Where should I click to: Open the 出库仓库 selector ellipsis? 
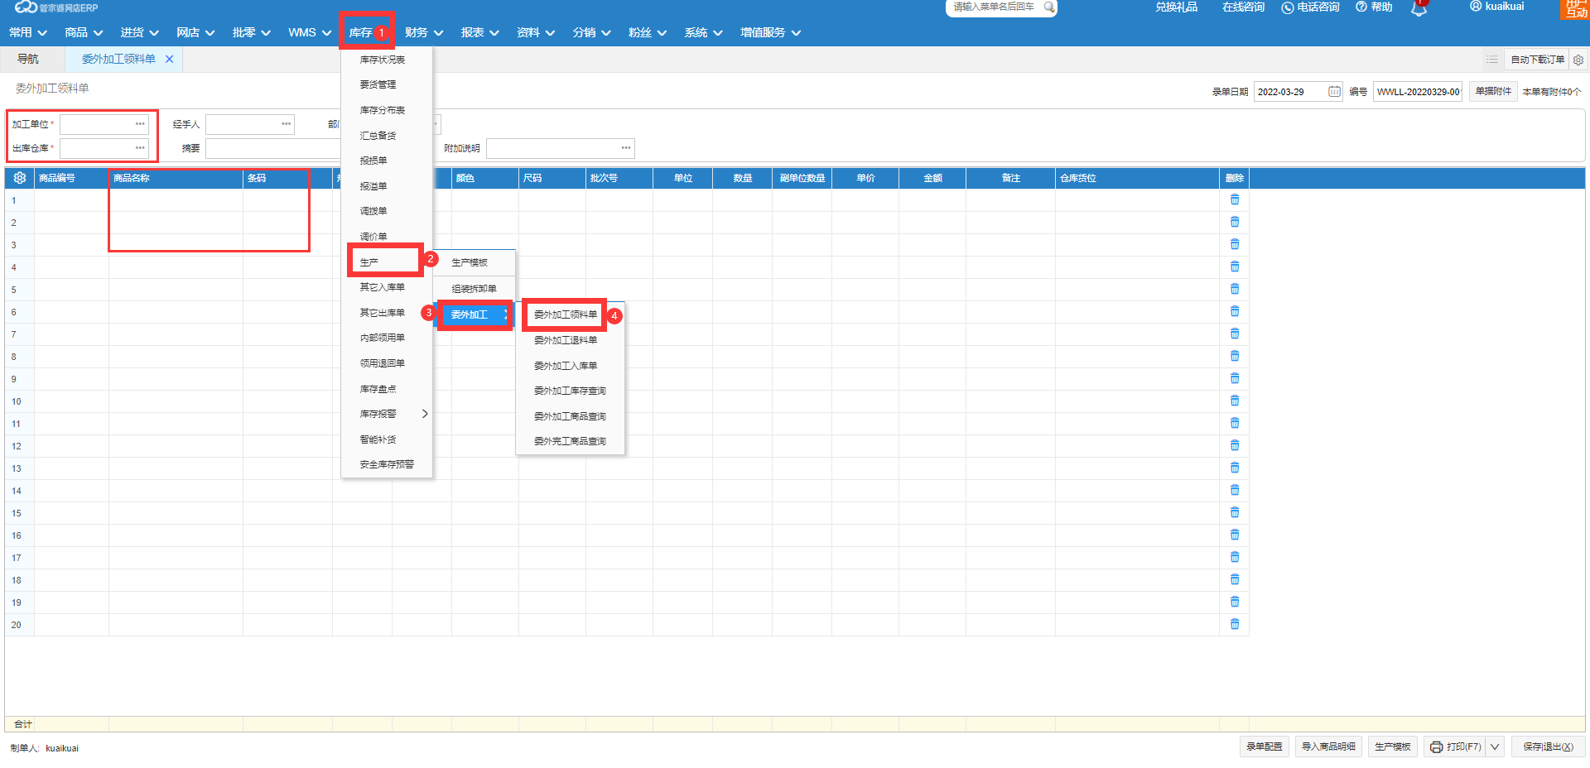(x=140, y=148)
